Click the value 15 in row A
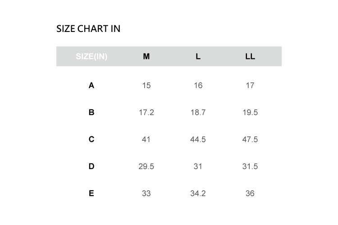Image resolution: width=338 pixels, height=225 pixels. click(146, 85)
